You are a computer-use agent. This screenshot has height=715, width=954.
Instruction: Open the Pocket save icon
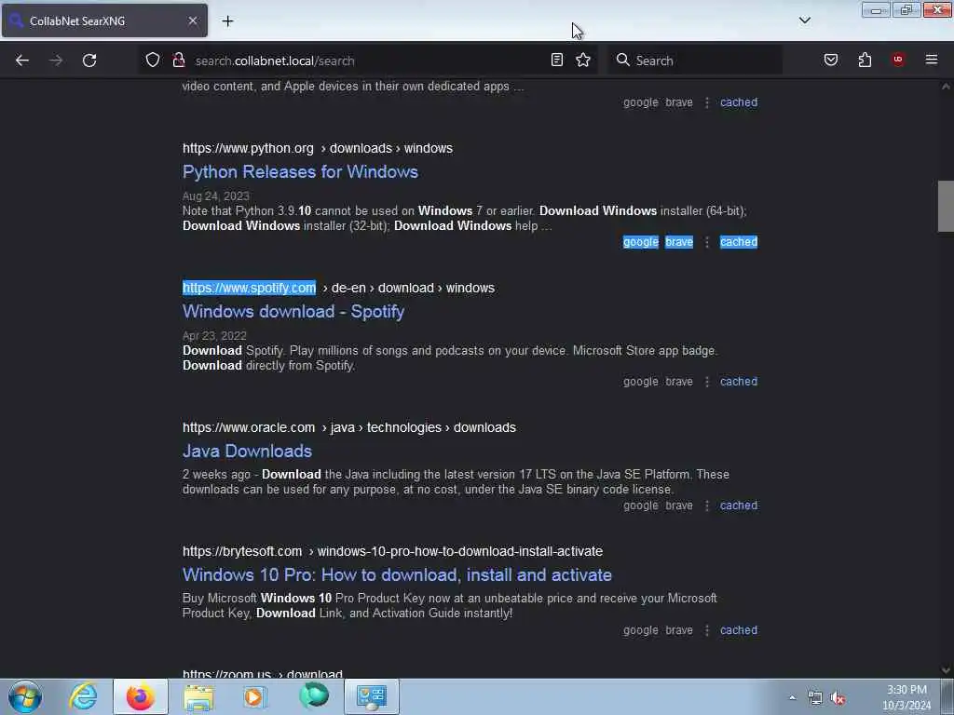pos(830,60)
